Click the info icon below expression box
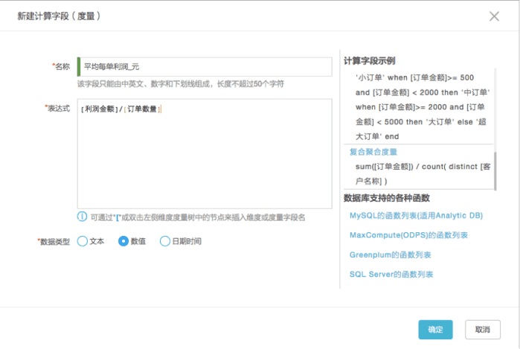 [x=82, y=217]
